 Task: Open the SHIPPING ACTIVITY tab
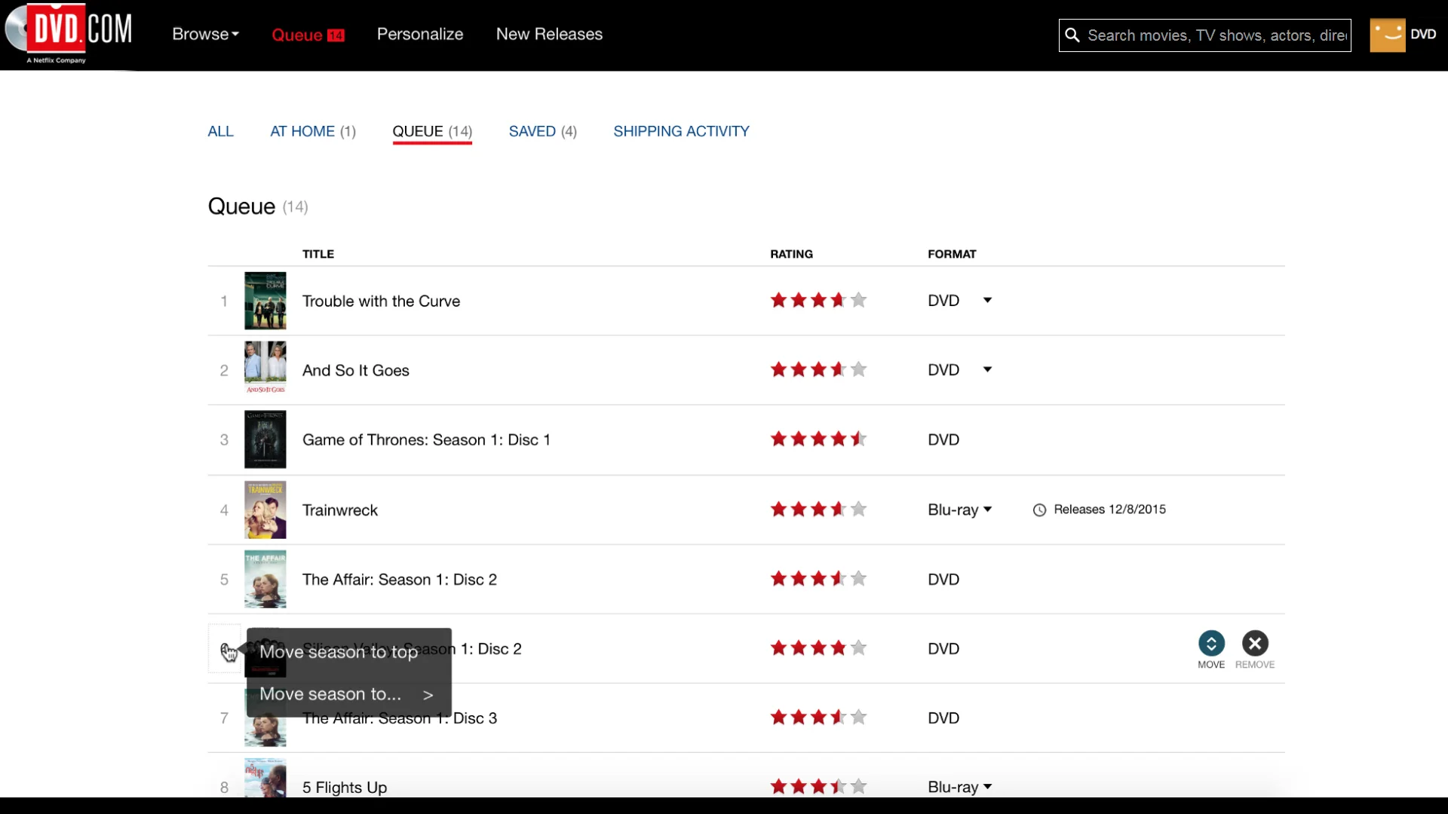click(681, 131)
